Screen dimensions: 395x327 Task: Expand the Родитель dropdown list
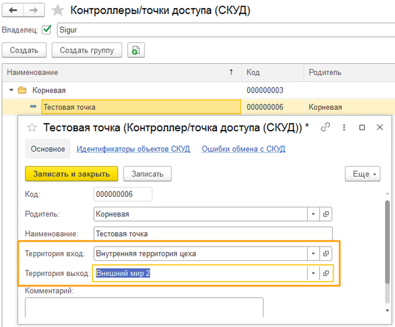[x=313, y=214]
